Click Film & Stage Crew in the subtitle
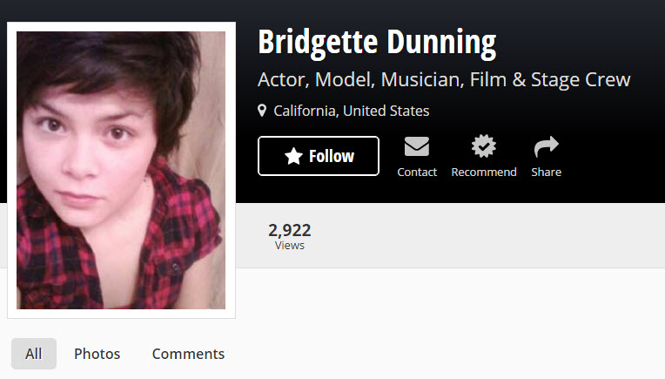This screenshot has width=665, height=379. [x=550, y=80]
